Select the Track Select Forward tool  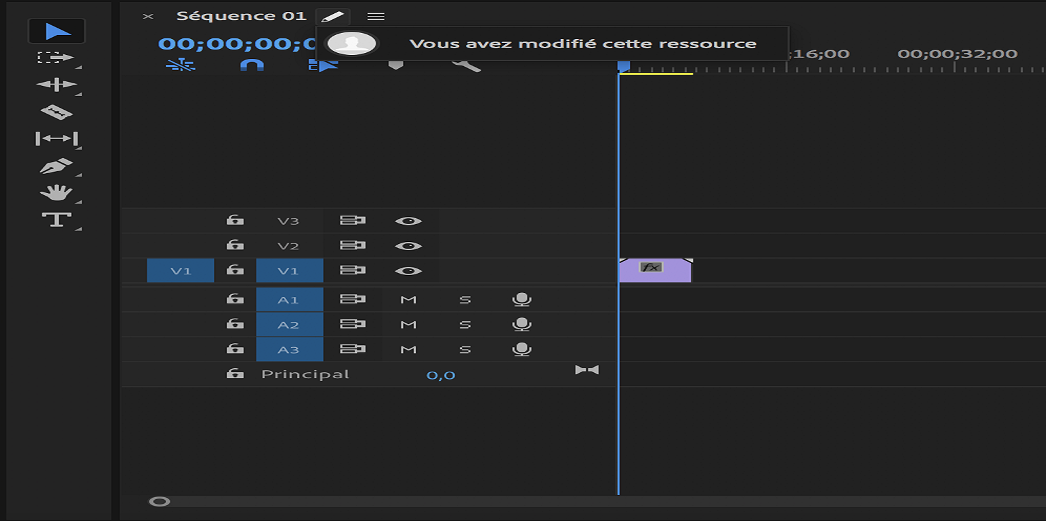pyautogui.click(x=56, y=58)
